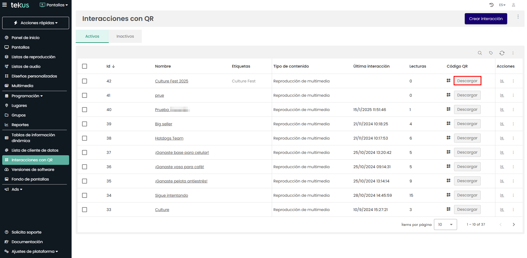Refresh the QR interactions table
Viewport: 527px width, 258px height.
coord(502,53)
